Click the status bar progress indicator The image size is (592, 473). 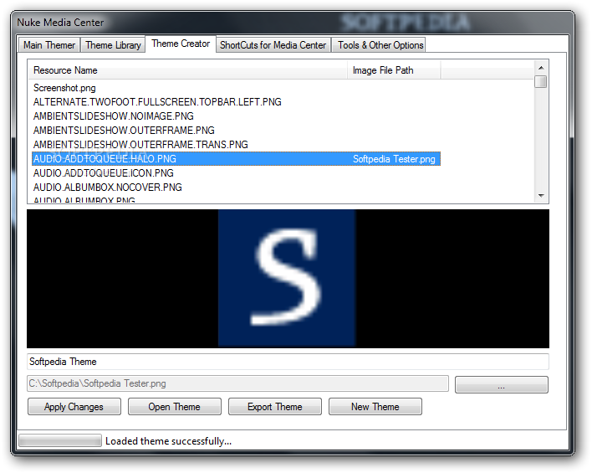click(x=60, y=440)
